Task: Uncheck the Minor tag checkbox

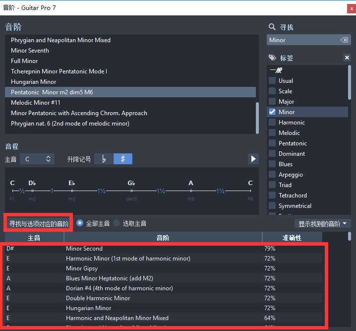Action: [272, 112]
